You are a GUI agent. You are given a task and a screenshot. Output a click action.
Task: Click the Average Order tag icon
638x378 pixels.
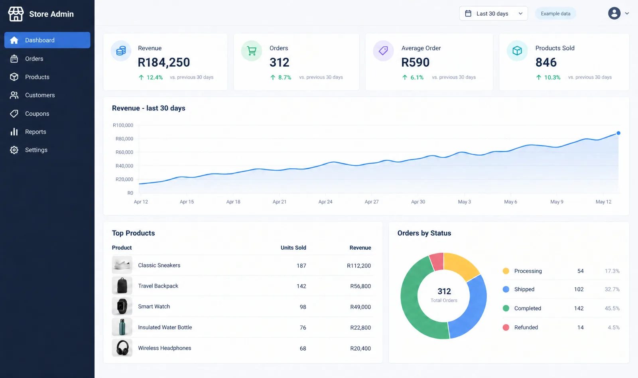click(x=383, y=51)
